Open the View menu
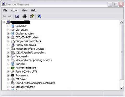 coord(24,10)
